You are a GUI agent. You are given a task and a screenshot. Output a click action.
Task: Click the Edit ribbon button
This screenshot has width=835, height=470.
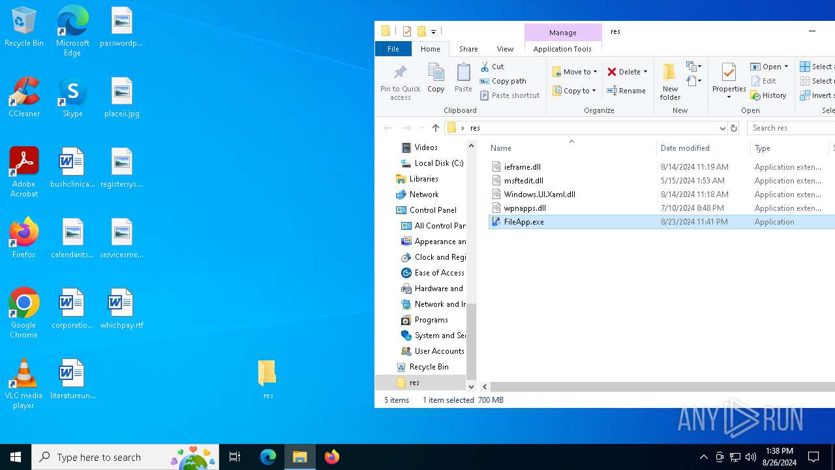[764, 81]
